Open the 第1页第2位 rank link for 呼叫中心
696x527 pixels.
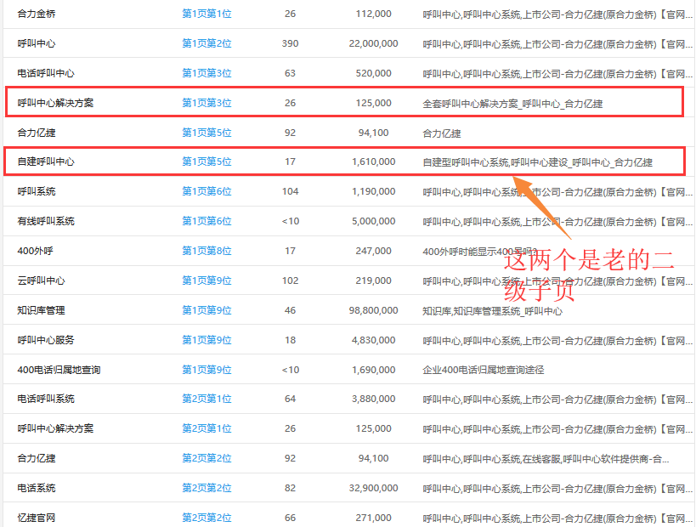207,43
